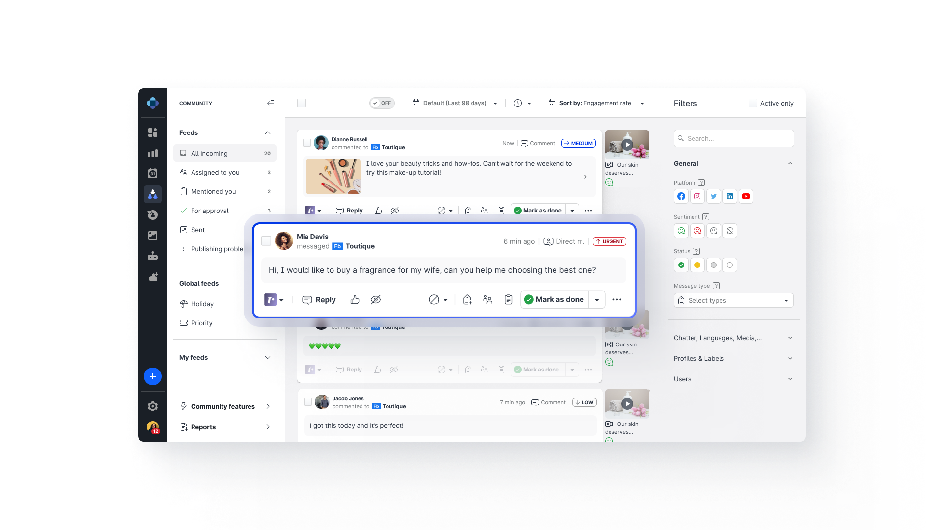
Task: Filter by Instagram platform
Action: 697,196
